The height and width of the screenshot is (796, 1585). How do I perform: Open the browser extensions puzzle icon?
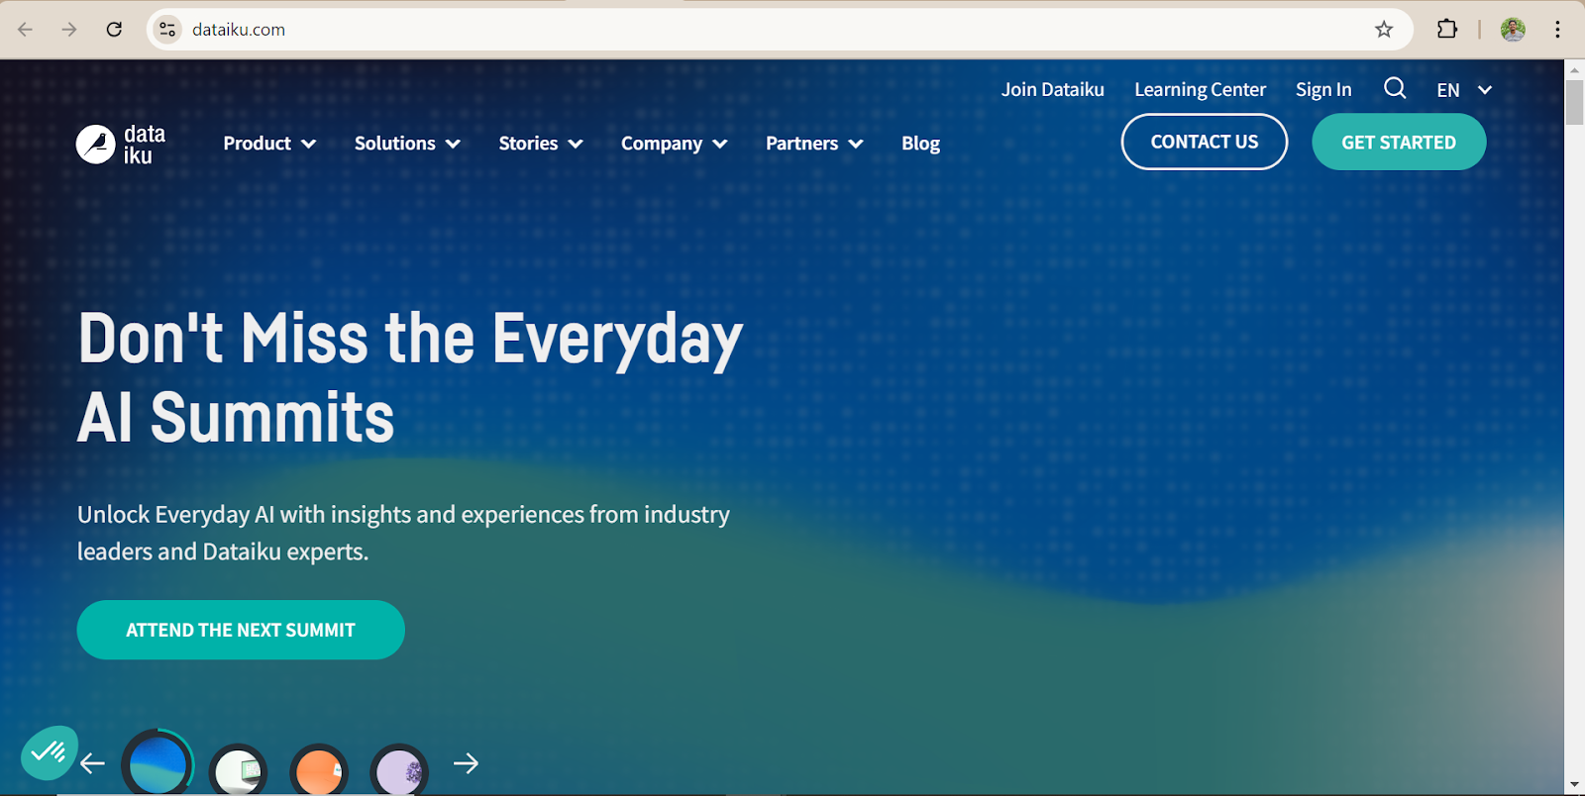[x=1447, y=30]
